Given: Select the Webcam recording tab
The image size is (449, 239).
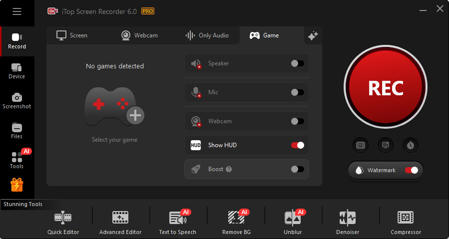Looking at the screenshot, I should pyautogui.click(x=139, y=35).
